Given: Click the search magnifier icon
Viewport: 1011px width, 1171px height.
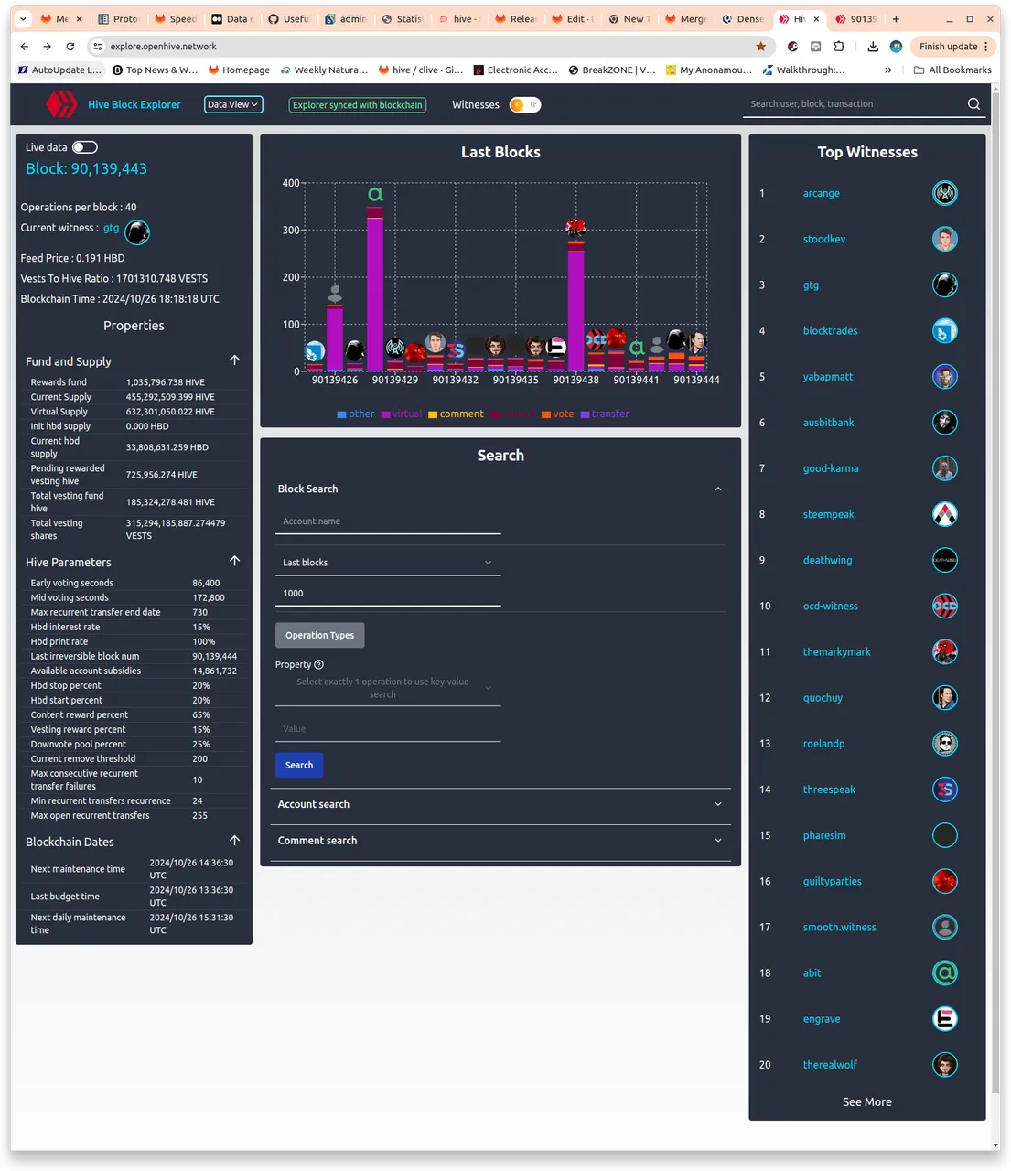Looking at the screenshot, I should pyautogui.click(x=973, y=104).
